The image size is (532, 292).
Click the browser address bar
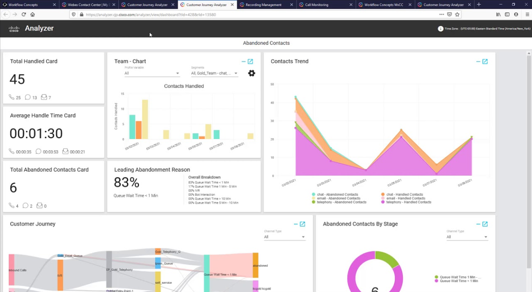click(x=258, y=14)
